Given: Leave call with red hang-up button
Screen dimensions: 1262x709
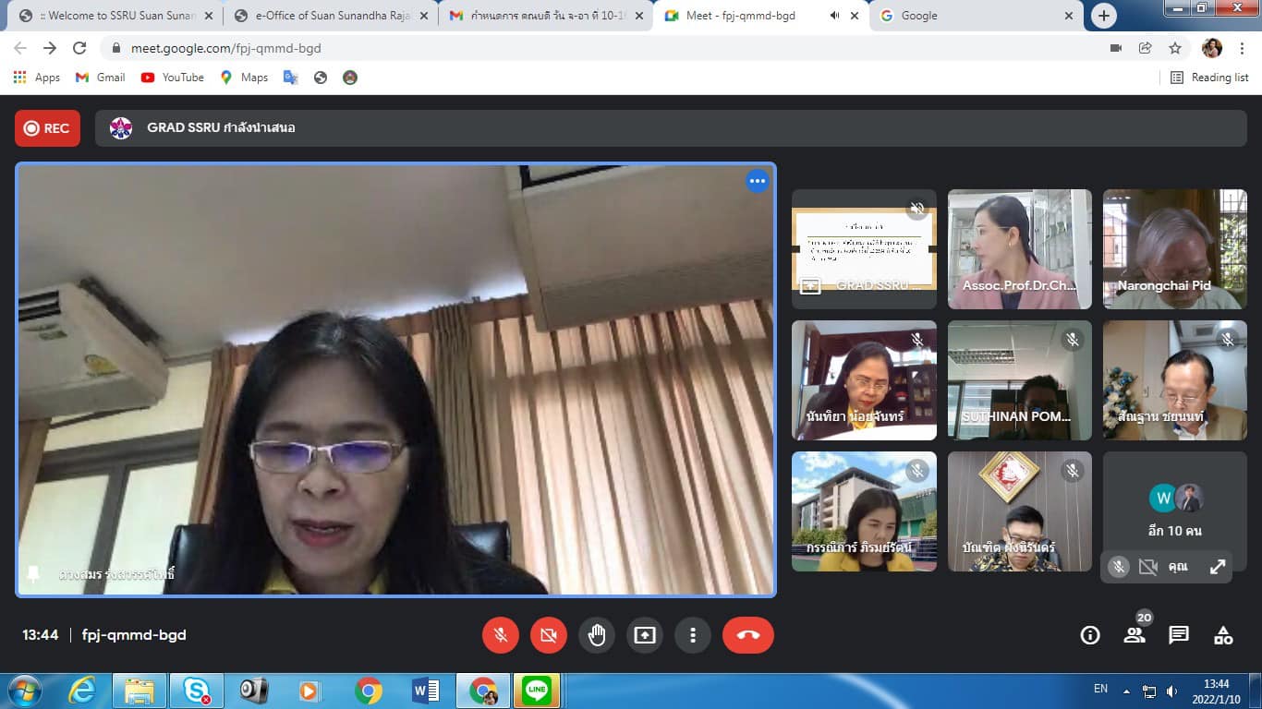Looking at the screenshot, I should coord(747,635).
